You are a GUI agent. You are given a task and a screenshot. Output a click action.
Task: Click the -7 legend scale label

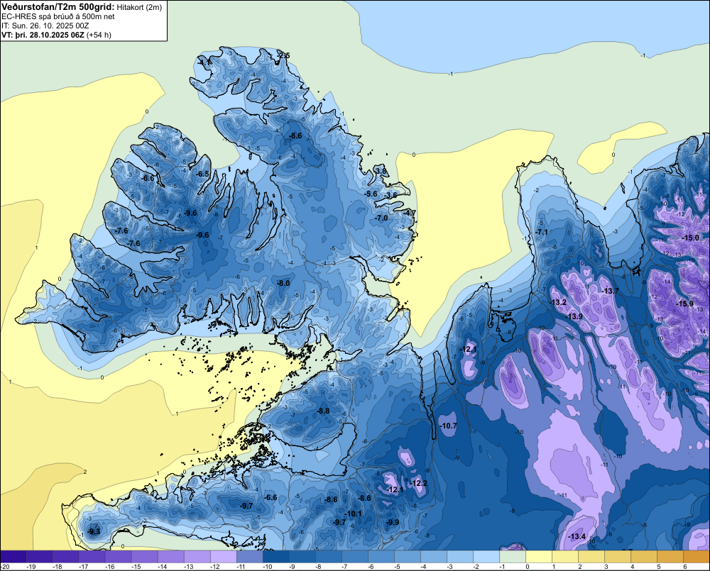click(344, 567)
